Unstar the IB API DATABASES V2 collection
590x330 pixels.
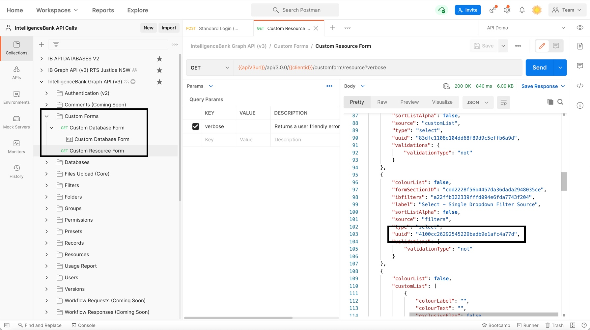tap(159, 59)
